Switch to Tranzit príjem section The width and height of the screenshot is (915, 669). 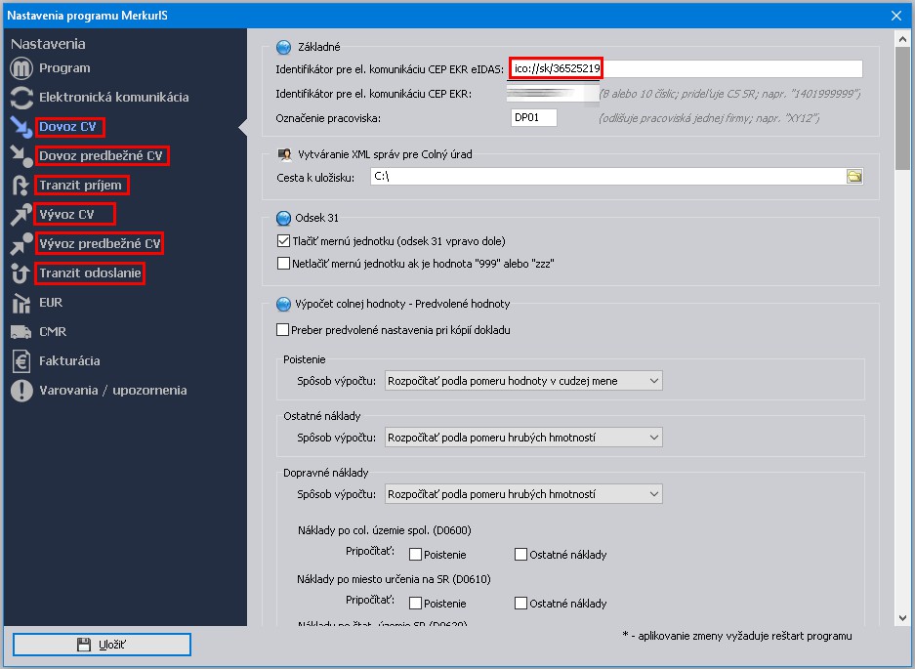click(80, 185)
